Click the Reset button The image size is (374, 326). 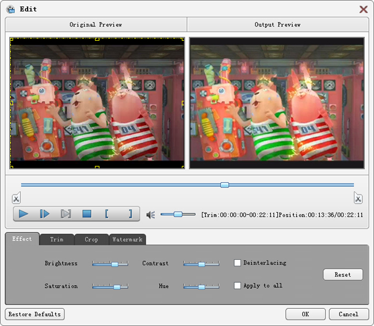click(x=343, y=274)
